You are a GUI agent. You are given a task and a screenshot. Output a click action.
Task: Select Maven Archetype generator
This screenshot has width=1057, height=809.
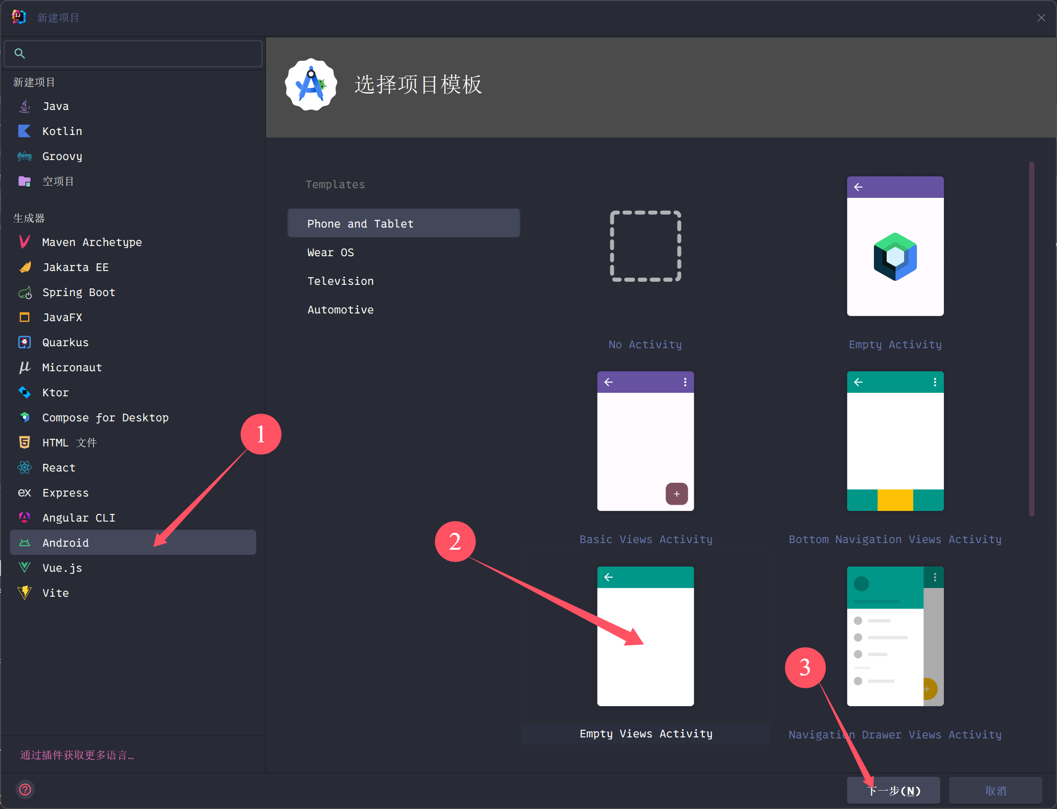(92, 242)
